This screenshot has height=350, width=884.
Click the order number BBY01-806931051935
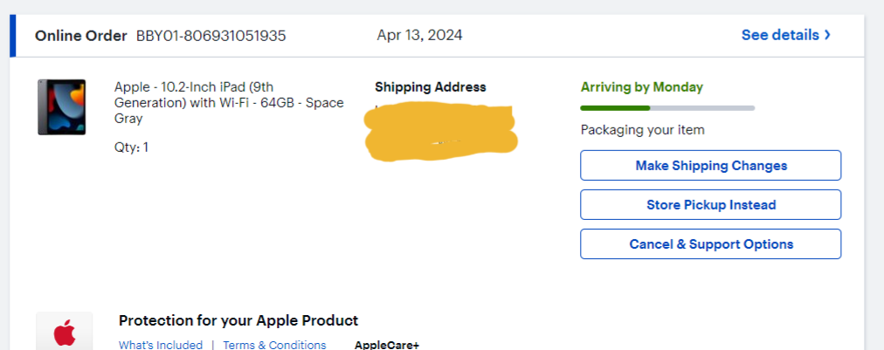[x=211, y=36]
